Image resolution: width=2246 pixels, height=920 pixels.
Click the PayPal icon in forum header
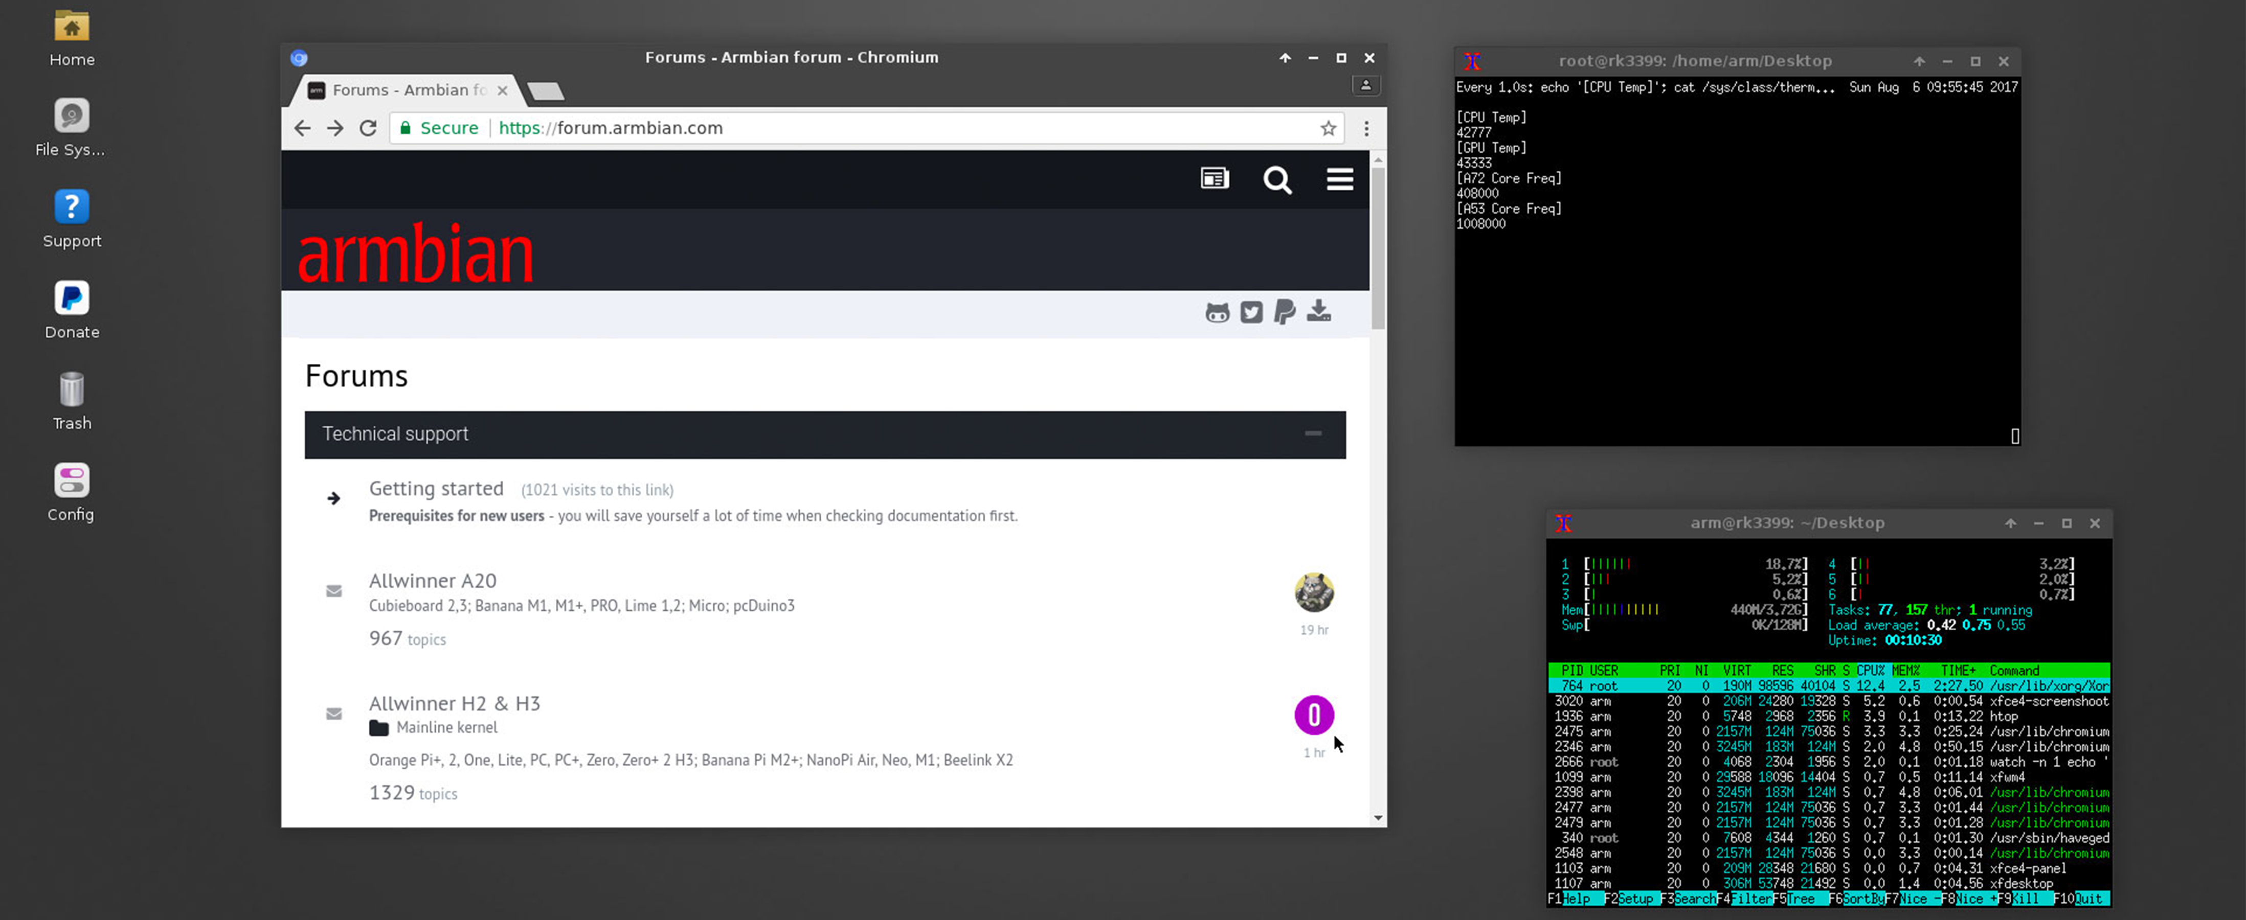pos(1284,312)
